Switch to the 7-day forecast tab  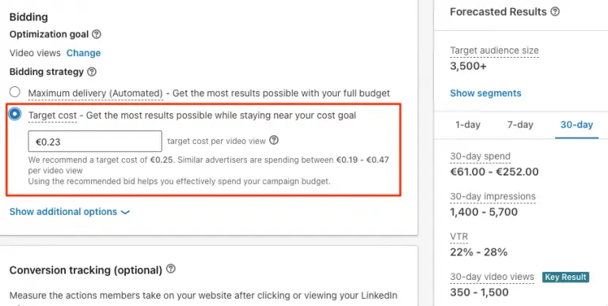point(520,125)
